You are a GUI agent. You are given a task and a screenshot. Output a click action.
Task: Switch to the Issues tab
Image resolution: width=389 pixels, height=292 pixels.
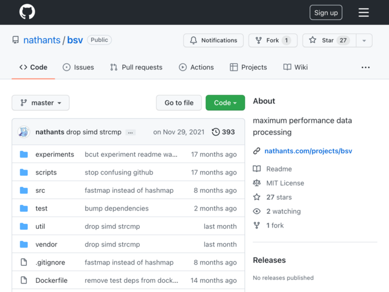(x=78, y=68)
